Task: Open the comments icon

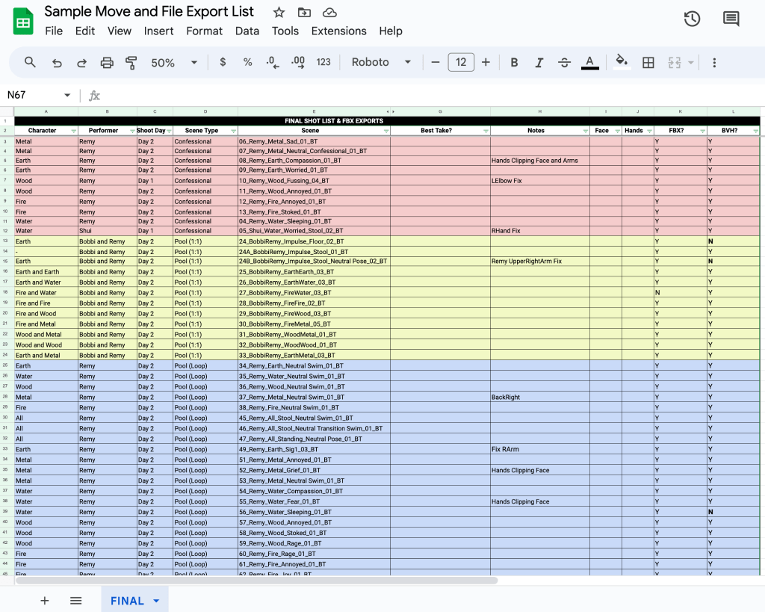Action: click(x=731, y=19)
